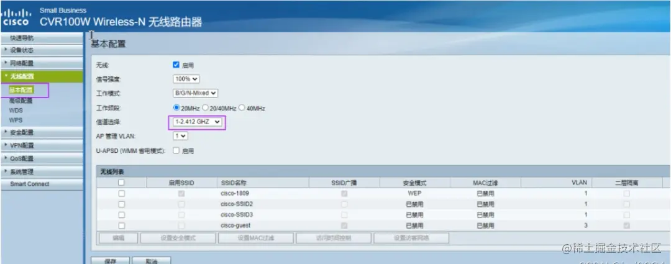This screenshot has height=264, width=671.
Task: Click the cisco-1809 SSID name
Action: [234, 193]
